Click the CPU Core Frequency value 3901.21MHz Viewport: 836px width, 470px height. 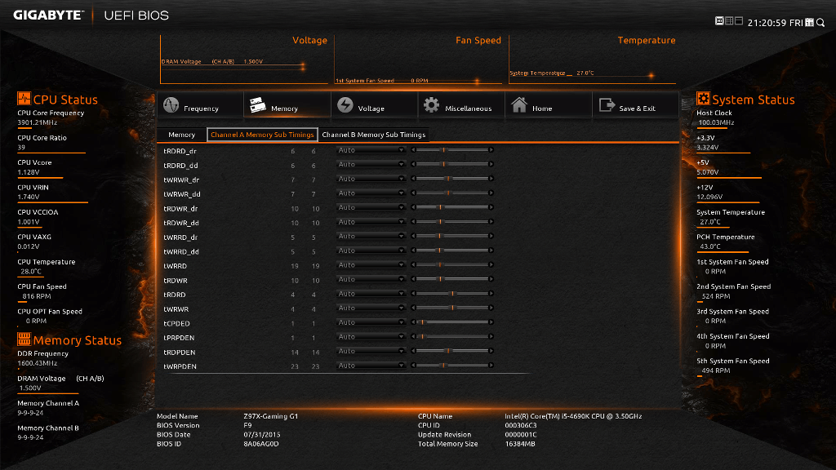[38, 122]
